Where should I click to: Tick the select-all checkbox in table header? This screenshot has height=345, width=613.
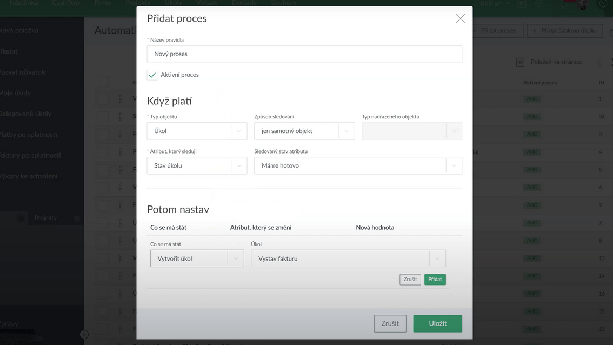103,83
